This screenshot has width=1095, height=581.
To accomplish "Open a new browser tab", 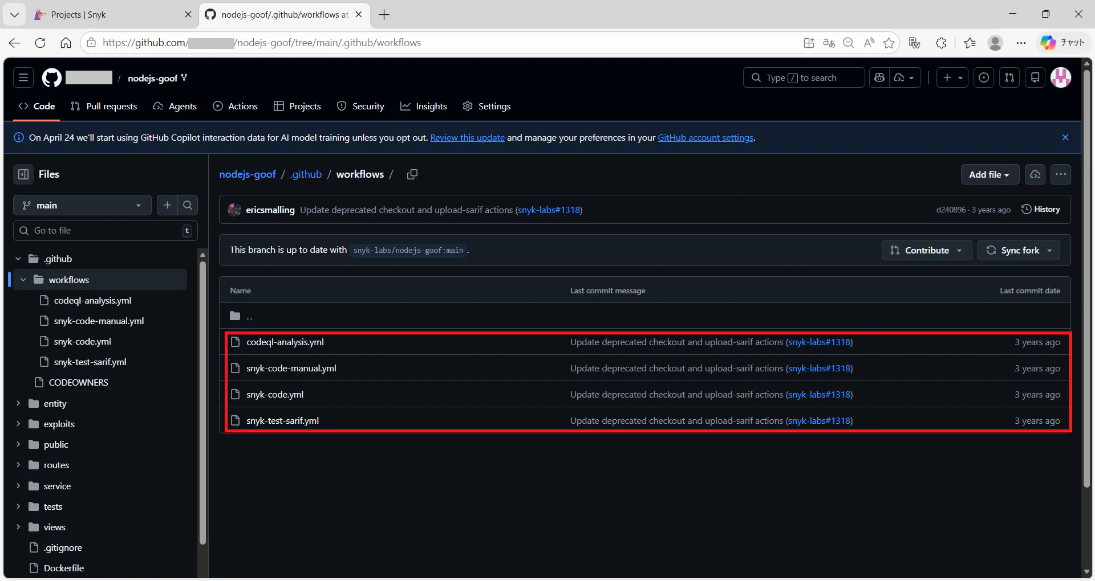I will click(384, 15).
